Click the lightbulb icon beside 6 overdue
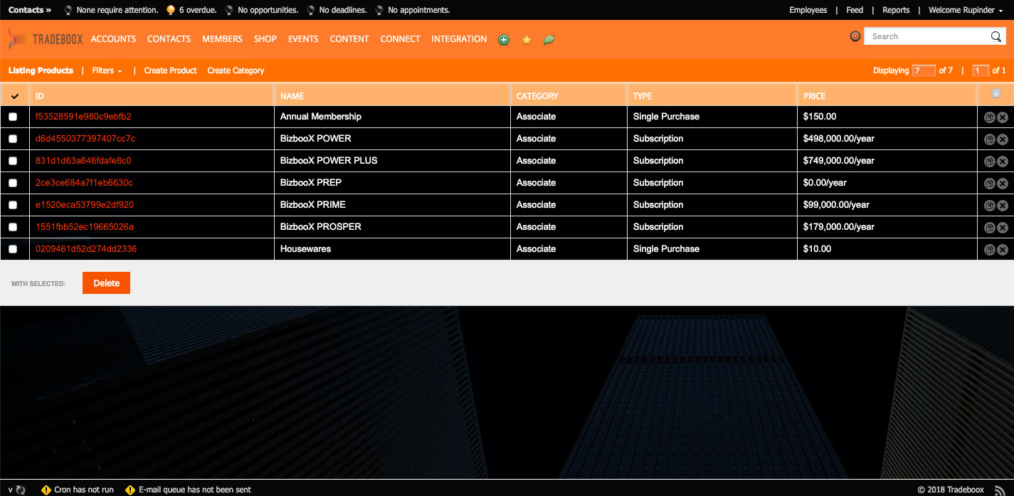The image size is (1014, 496). tap(170, 10)
